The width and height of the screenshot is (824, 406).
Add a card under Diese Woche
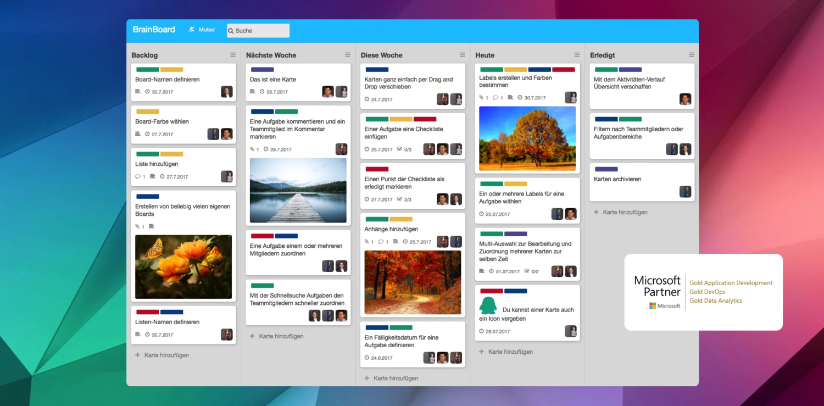[391, 379]
